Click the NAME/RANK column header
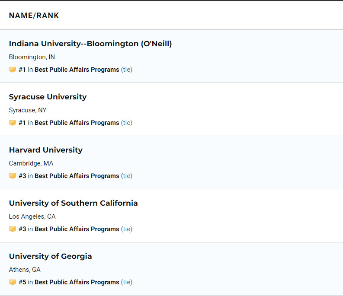This screenshot has height=296, width=343. 34,16
